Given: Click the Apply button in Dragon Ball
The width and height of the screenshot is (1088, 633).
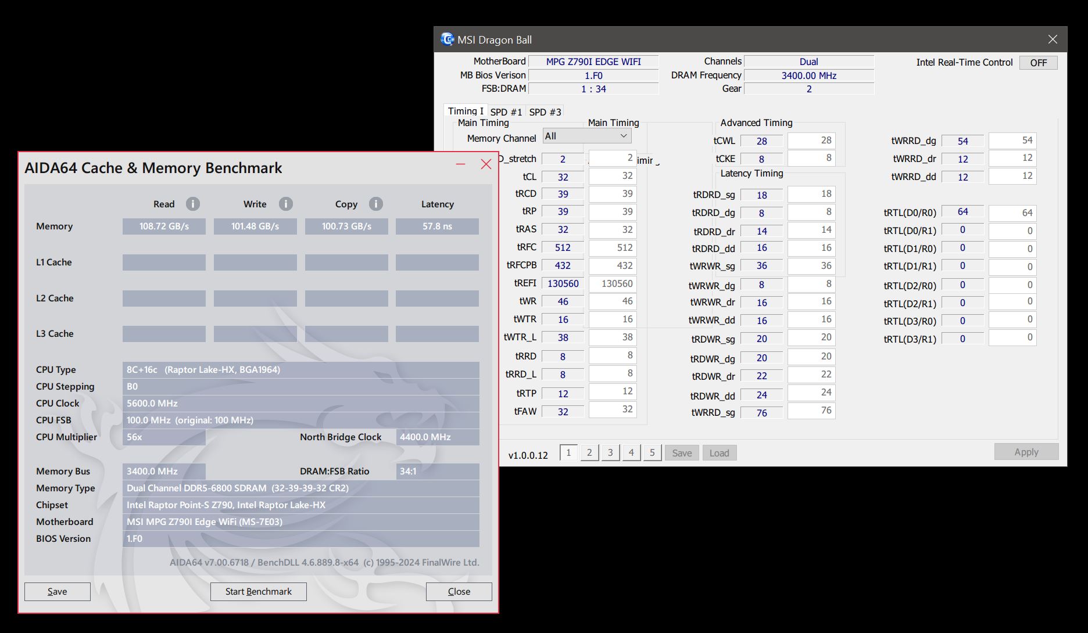Looking at the screenshot, I should pos(1026,452).
